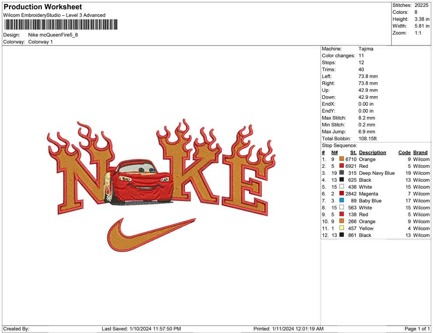Viewport: 433px width, 333px height.
Task: Click the design name Nike mcQueenFire5_8
Action: tap(53, 35)
